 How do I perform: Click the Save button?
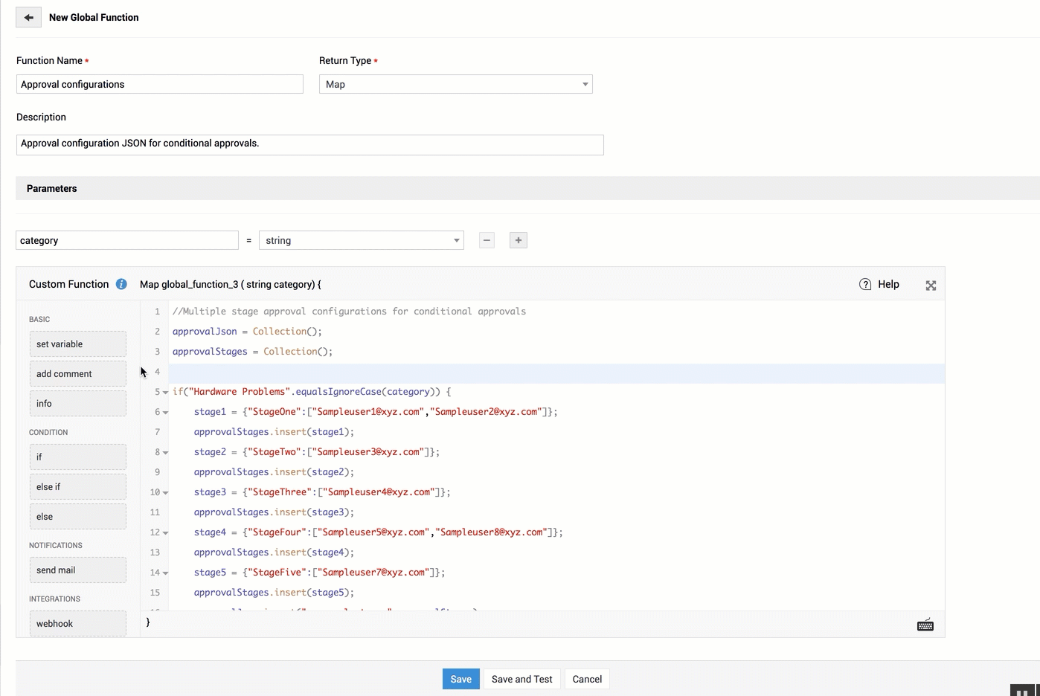point(460,679)
